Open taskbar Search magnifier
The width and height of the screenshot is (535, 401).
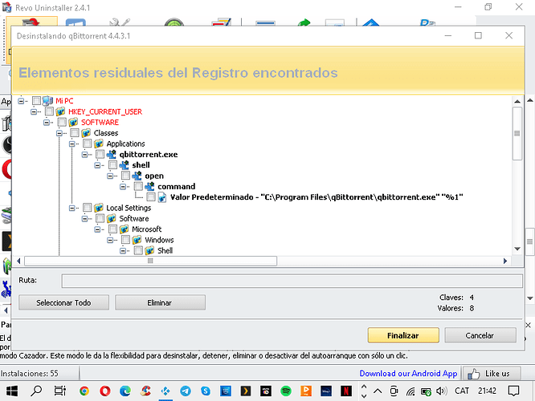pos(36,391)
